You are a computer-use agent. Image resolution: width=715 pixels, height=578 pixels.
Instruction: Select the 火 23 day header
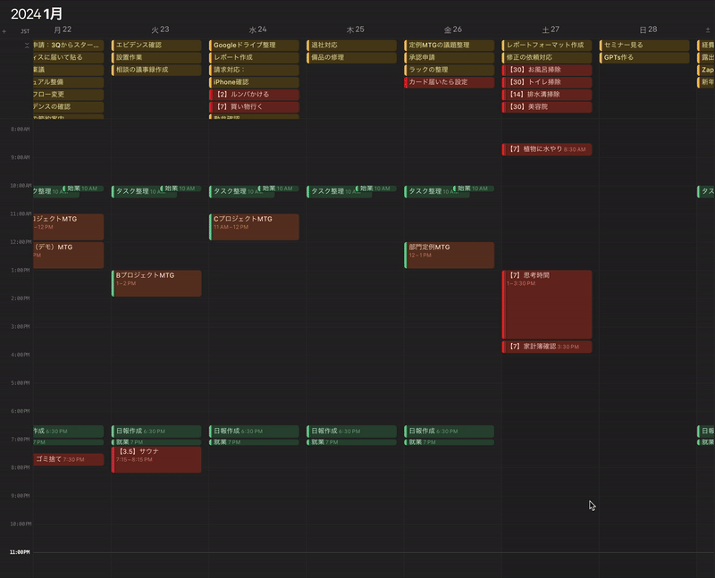[x=160, y=29]
